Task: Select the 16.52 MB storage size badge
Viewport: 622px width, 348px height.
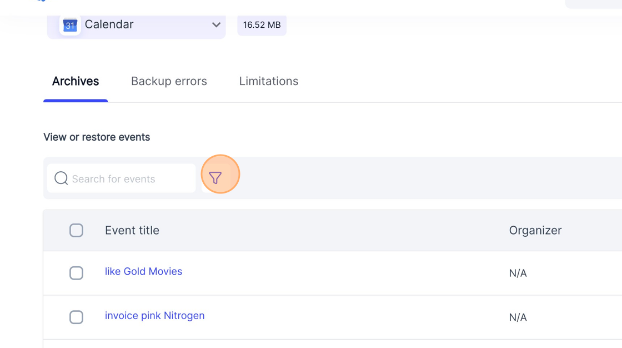Action: tap(261, 25)
